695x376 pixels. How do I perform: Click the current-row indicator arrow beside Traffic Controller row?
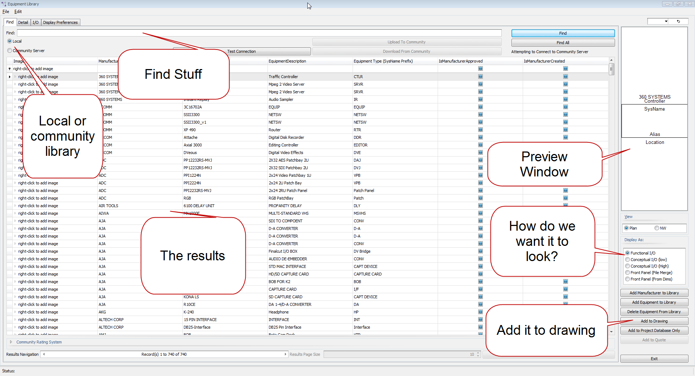9,77
